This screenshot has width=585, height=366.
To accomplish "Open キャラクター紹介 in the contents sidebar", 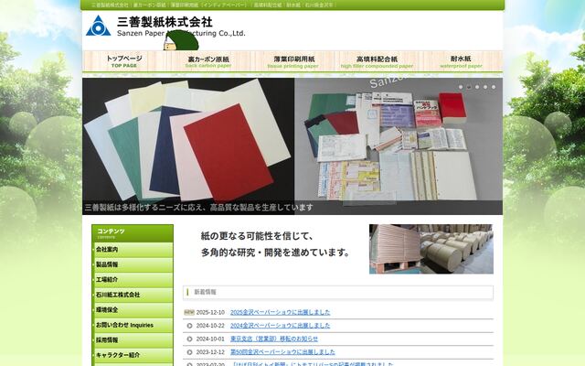I will [x=133, y=355].
